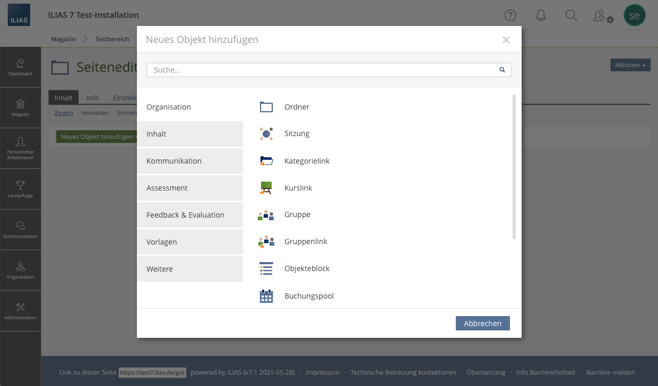Image resolution: width=658 pixels, height=386 pixels.
Task: Select the Ordner folder icon
Action: [266, 106]
